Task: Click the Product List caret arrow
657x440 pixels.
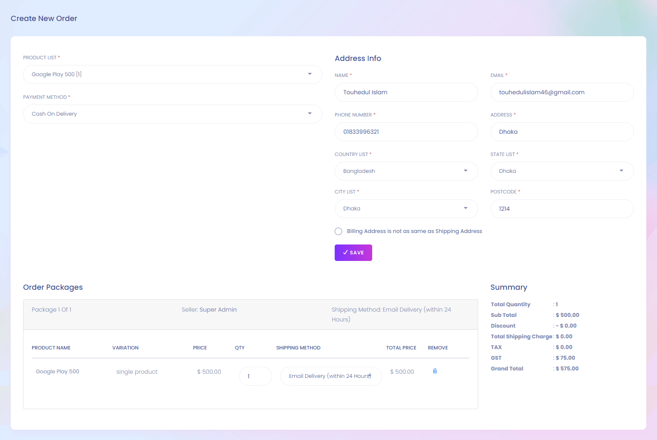Action: 310,74
